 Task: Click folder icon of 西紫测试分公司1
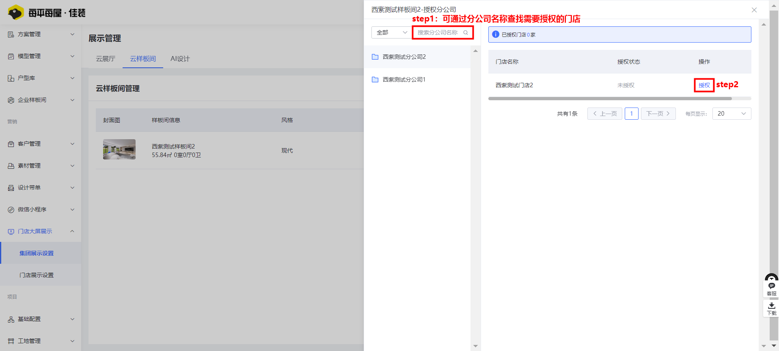(375, 80)
